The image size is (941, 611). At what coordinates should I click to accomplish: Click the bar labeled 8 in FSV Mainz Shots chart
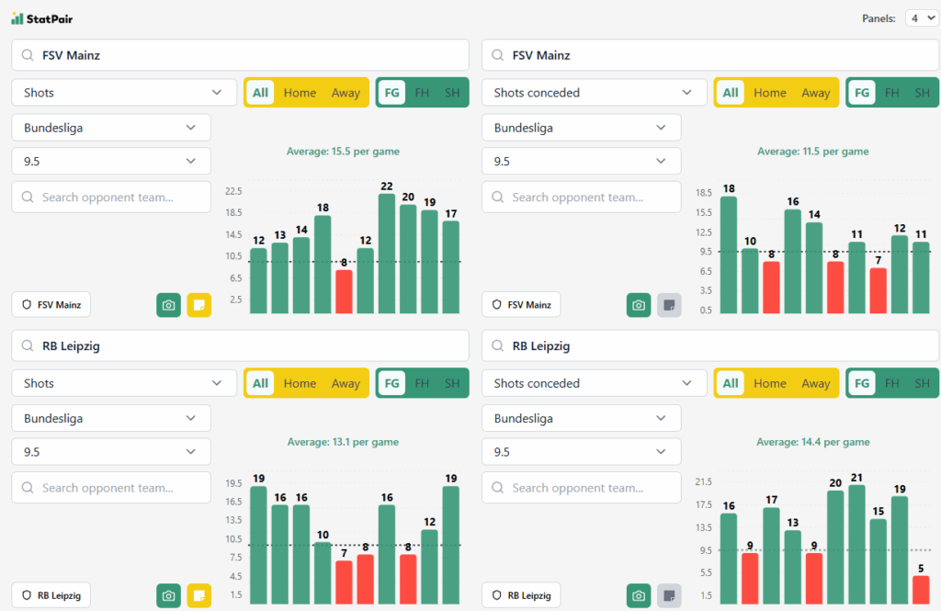[x=344, y=291]
